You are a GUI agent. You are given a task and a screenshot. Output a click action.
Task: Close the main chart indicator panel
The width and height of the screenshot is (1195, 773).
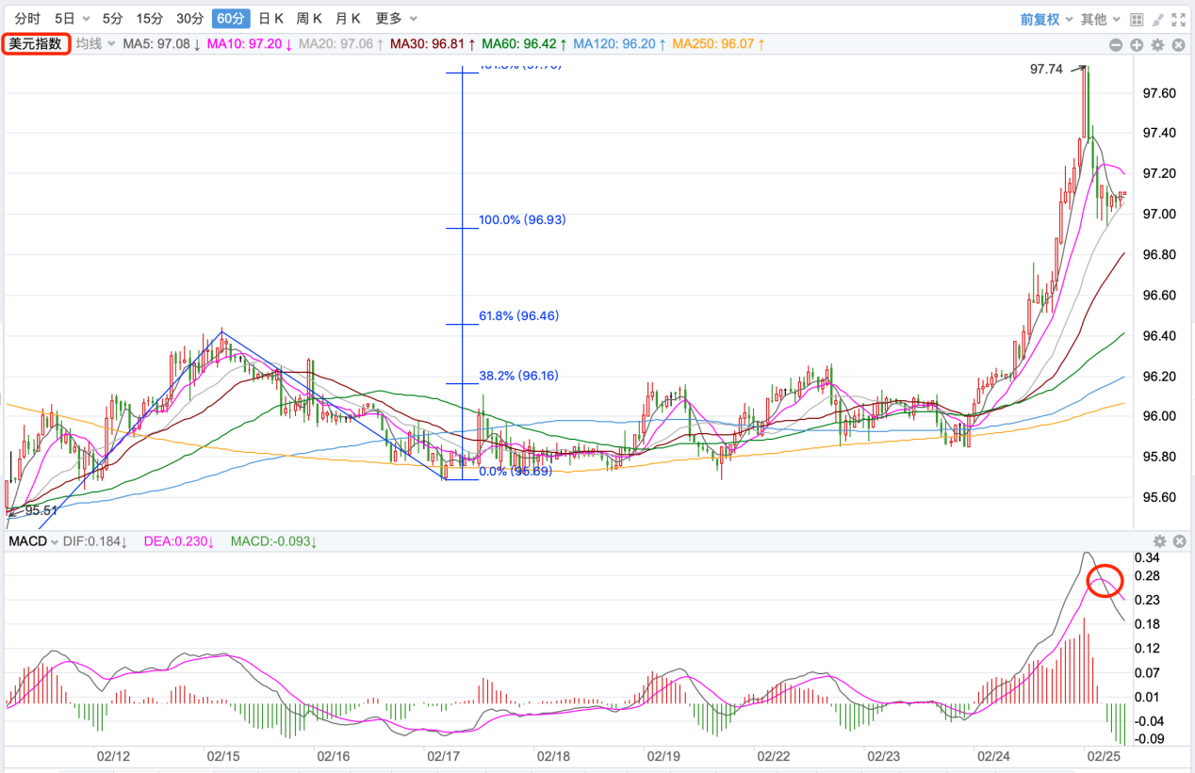(1179, 44)
